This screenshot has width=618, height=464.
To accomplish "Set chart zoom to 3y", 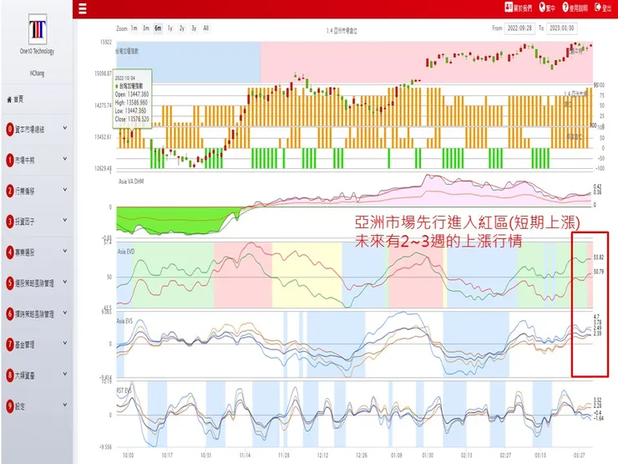I will [194, 28].
